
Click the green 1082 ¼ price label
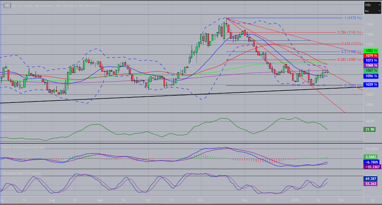[x=371, y=51]
